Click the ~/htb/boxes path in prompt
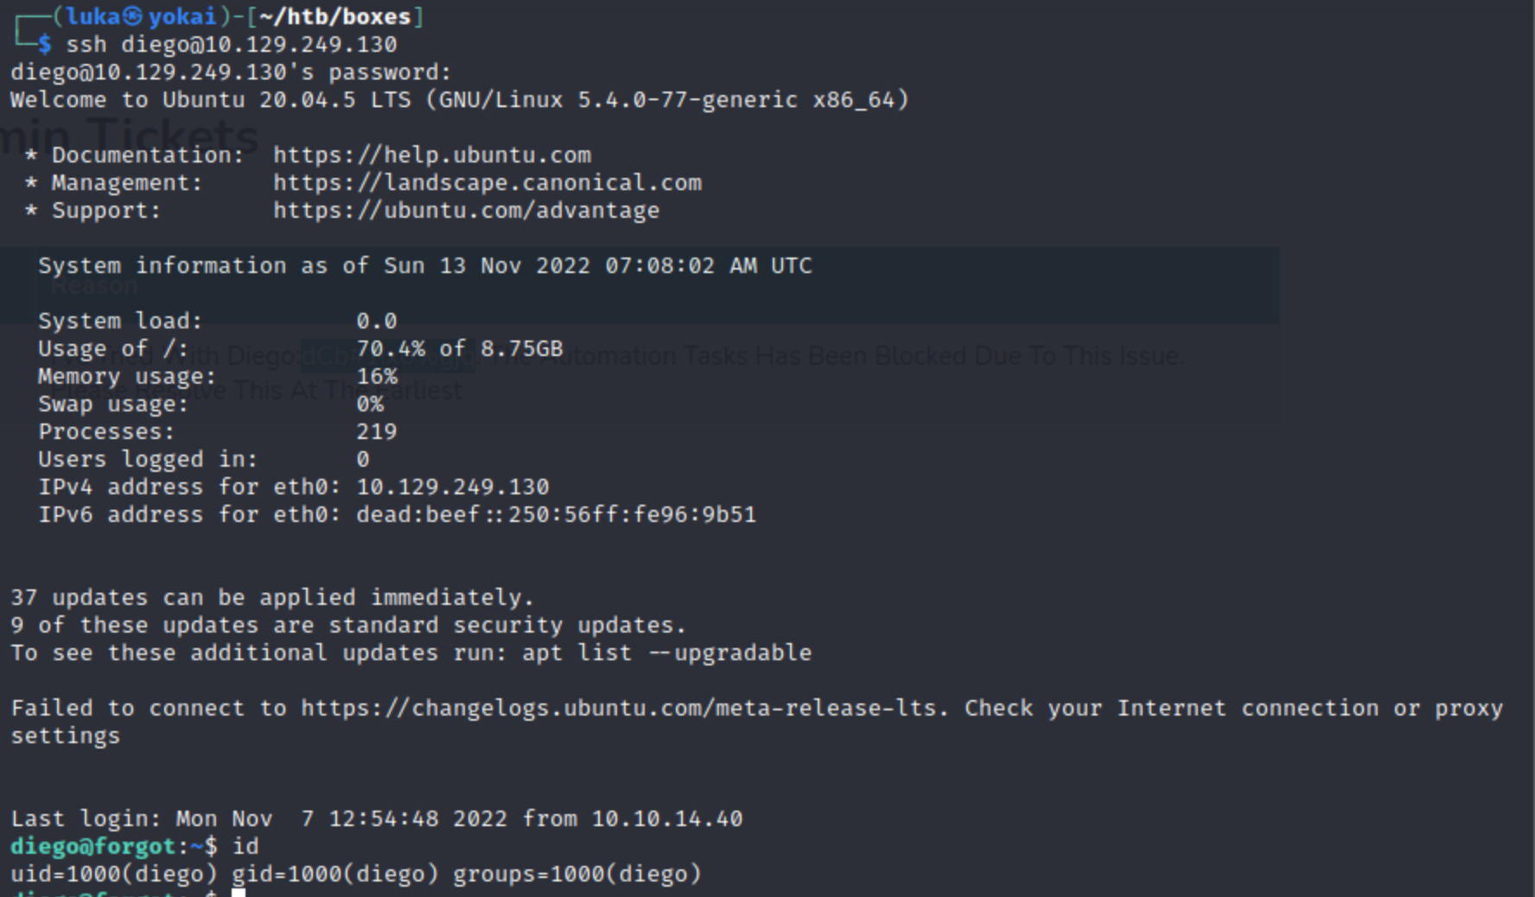The height and width of the screenshot is (897, 1535). tap(334, 17)
